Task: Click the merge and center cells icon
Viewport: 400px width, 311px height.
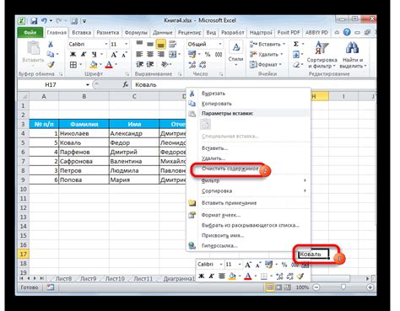Action: pyautogui.click(x=172, y=54)
